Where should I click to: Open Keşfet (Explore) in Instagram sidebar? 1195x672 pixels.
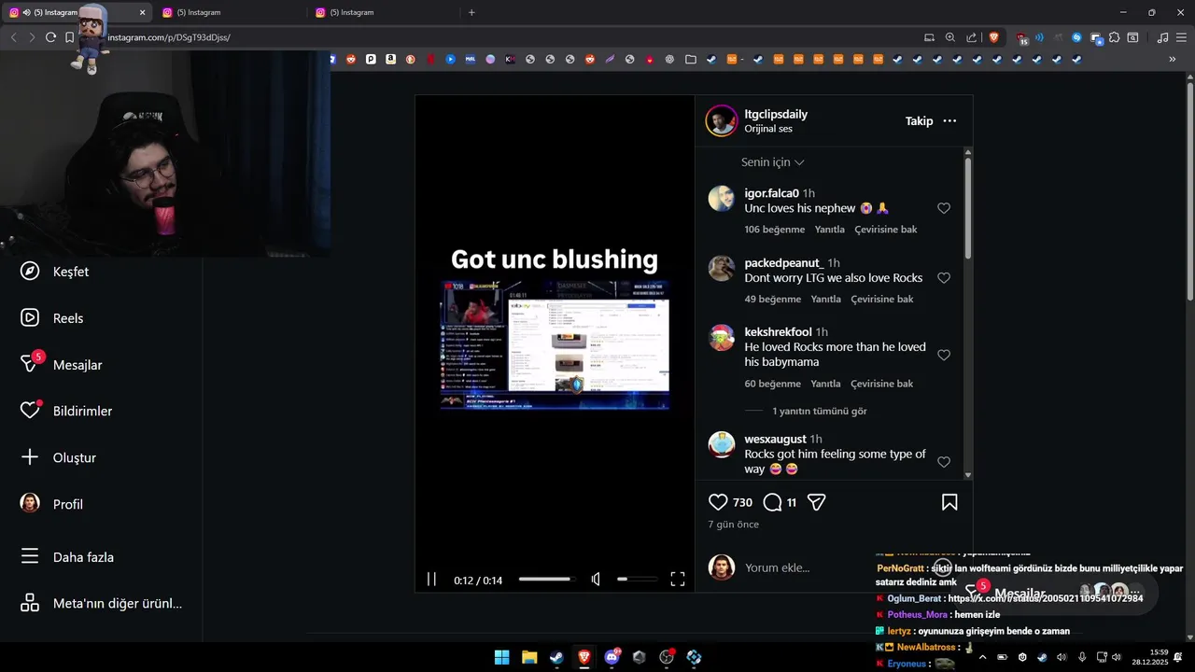[56, 272]
